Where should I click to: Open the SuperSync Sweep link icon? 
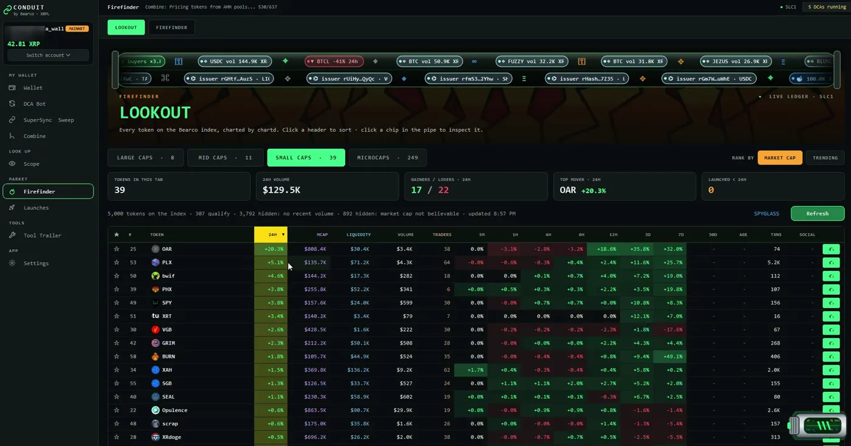12,120
